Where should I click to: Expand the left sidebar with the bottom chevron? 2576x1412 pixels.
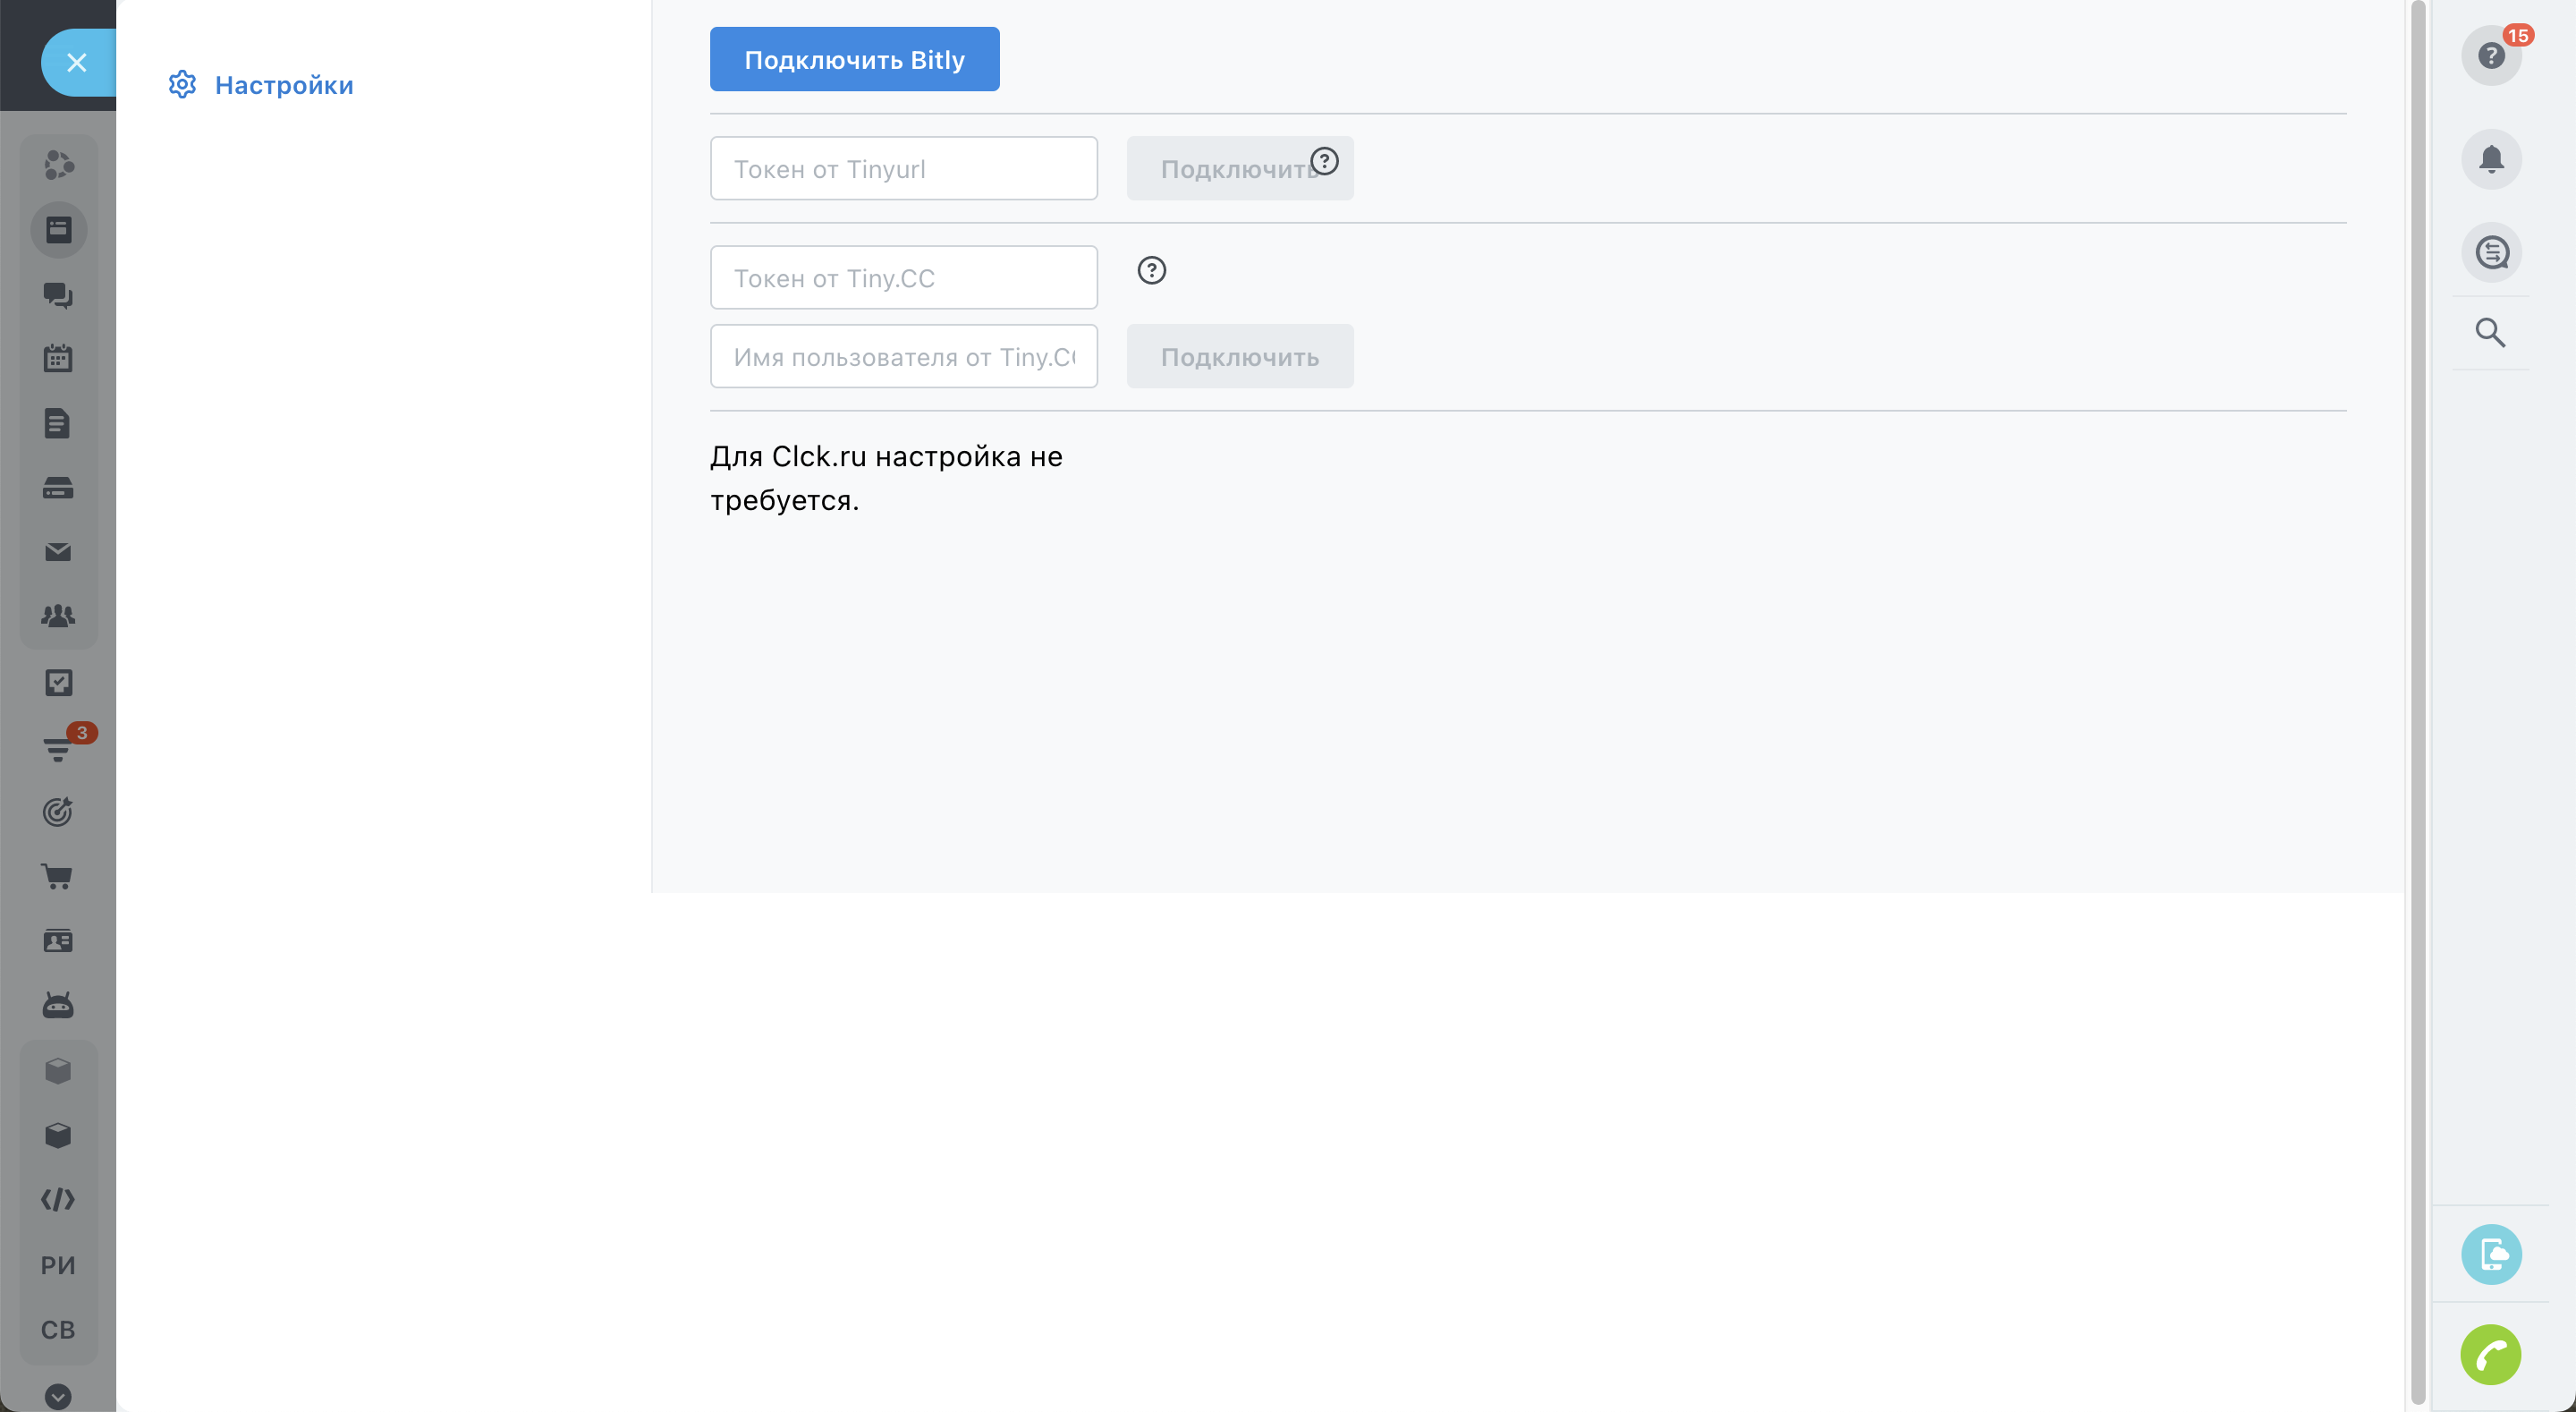click(58, 1396)
